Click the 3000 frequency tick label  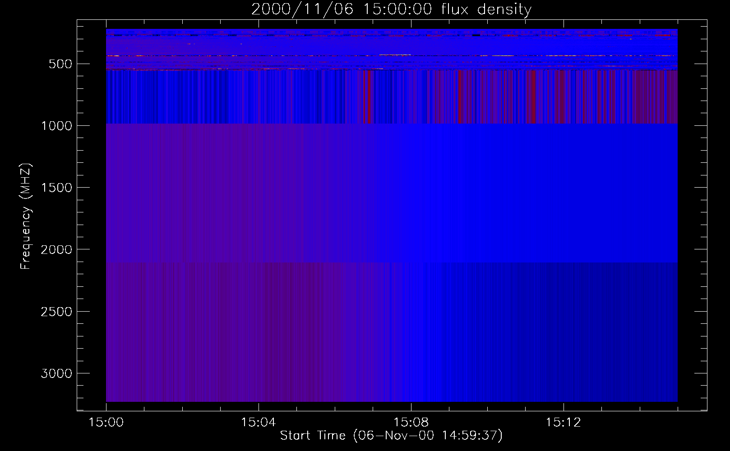[x=56, y=373]
